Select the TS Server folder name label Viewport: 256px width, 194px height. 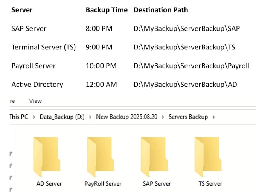pyautogui.click(x=210, y=184)
